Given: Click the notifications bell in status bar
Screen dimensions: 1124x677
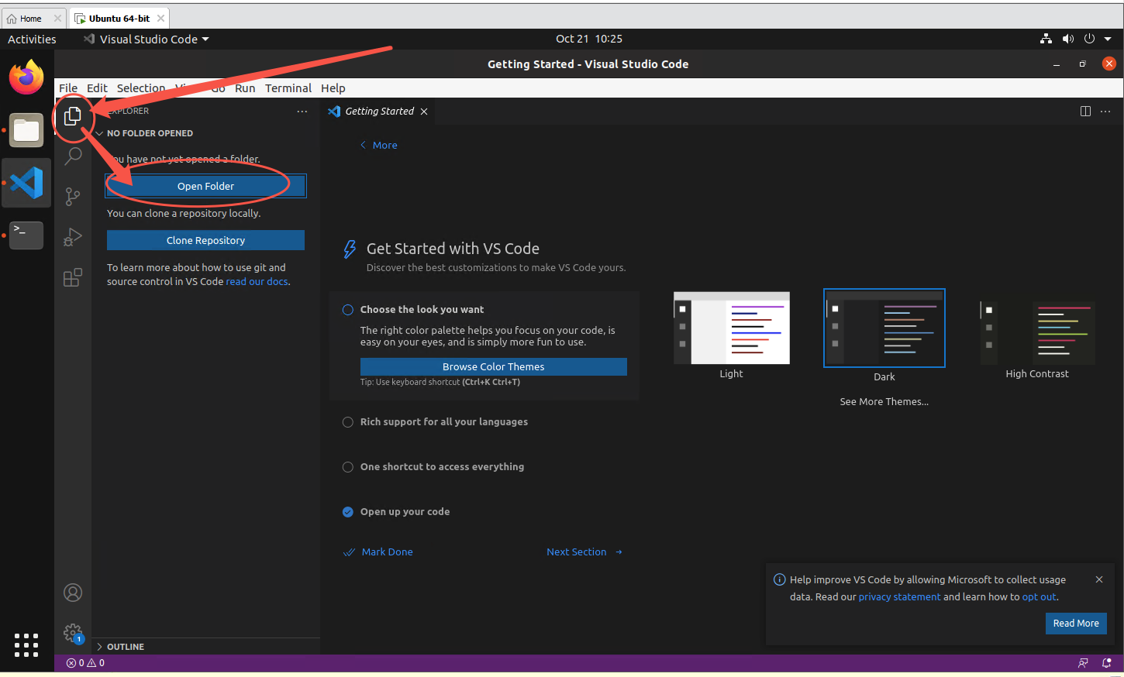Looking at the screenshot, I should tap(1106, 663).
